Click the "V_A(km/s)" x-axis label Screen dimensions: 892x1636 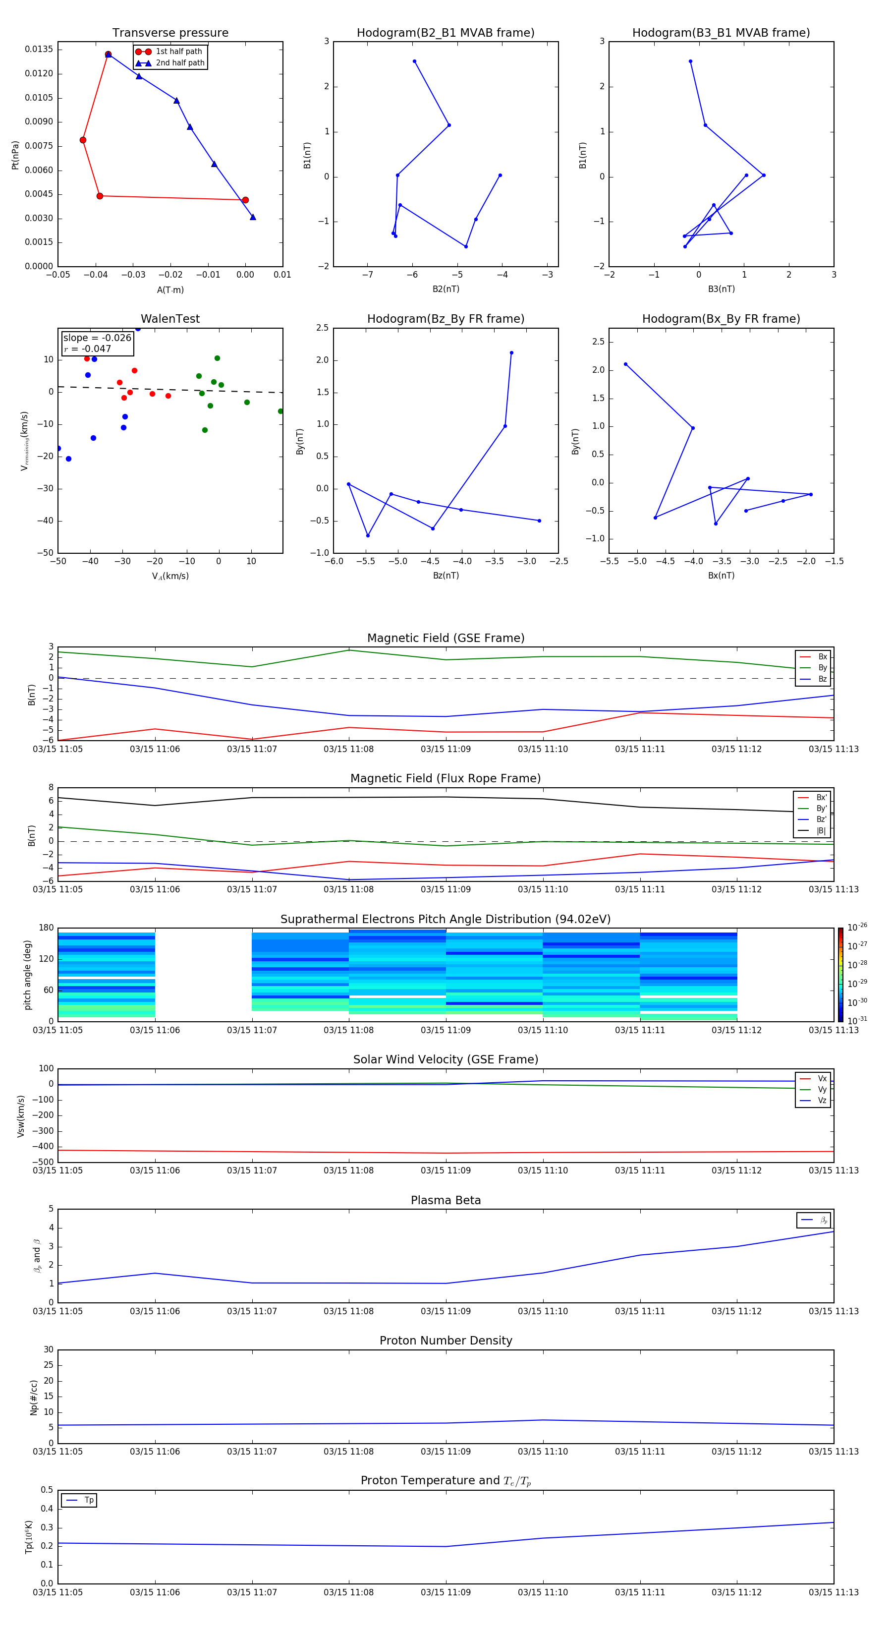coord(170,576)
